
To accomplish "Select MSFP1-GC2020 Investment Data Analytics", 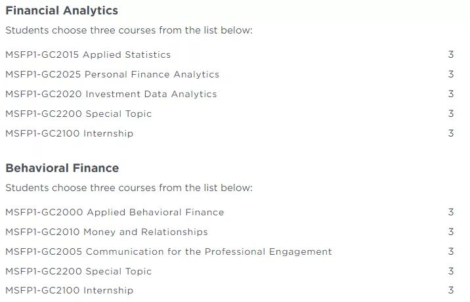I will [111, 95].
